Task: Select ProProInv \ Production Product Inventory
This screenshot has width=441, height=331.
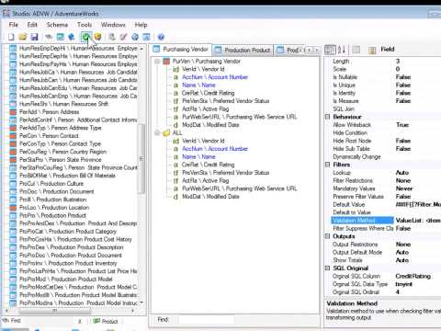Action: coord(68,263)
